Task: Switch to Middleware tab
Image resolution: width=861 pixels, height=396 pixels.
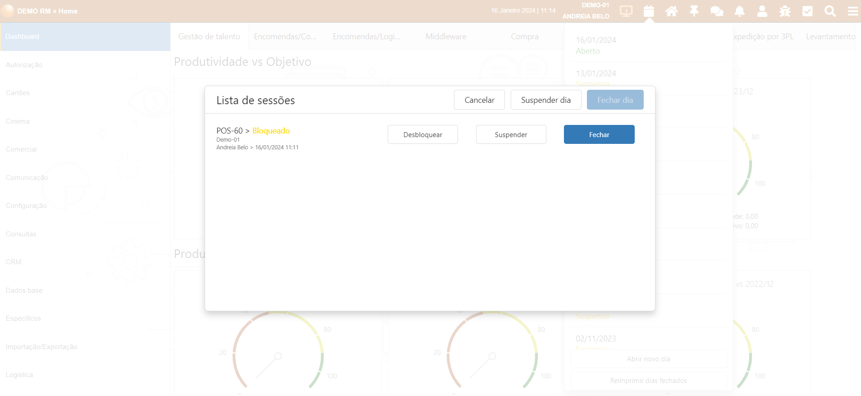Action: pyautogui.click(x=446, y=37)
